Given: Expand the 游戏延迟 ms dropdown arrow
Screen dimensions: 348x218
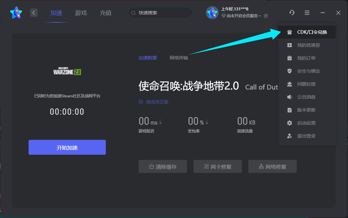Looking at the screenshot, I should (160, 122).
